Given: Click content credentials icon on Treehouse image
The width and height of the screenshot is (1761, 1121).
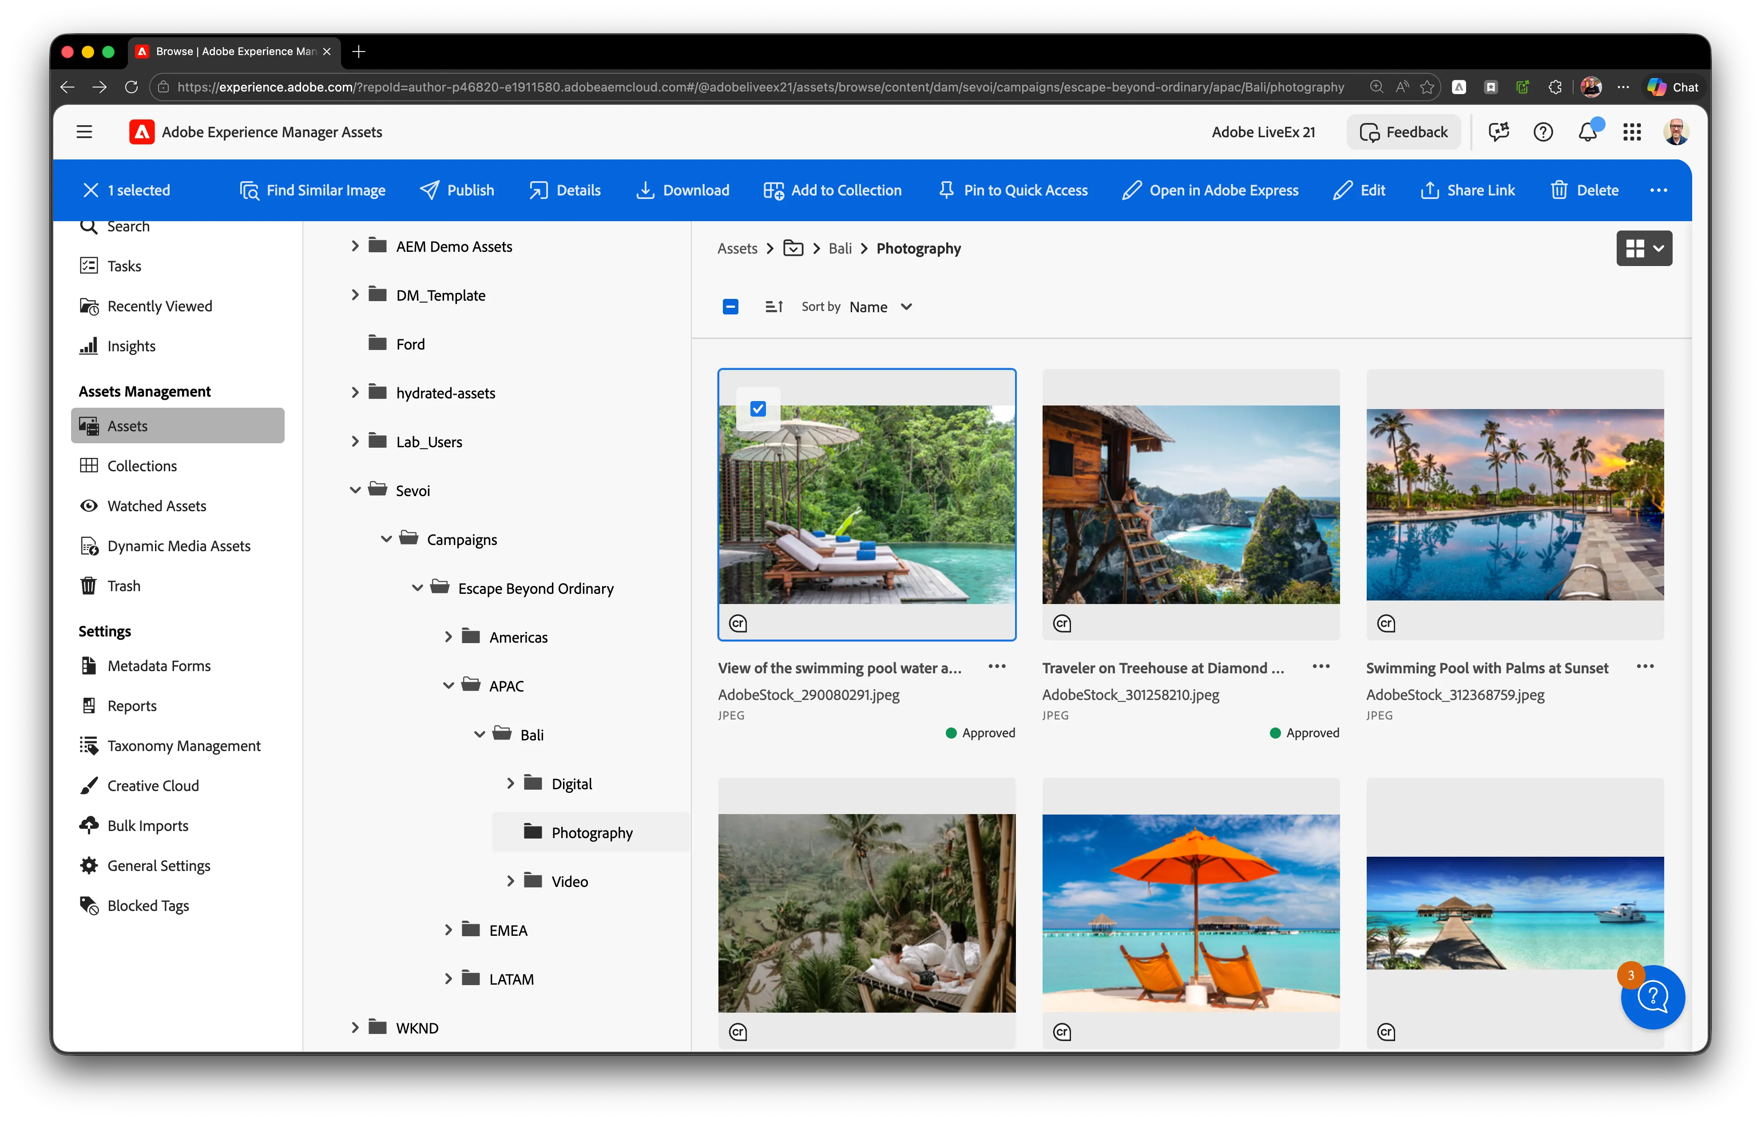Looking at the screenshot, I should coord(1062,624).
